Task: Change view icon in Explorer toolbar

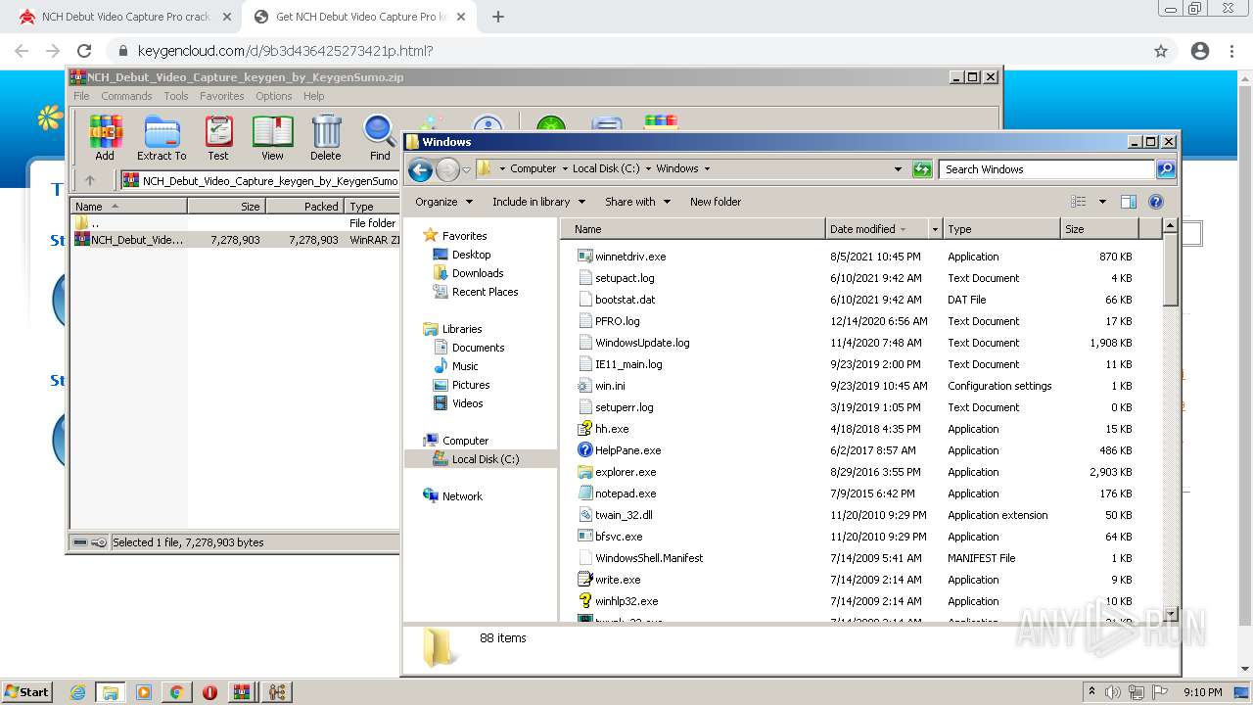Action: 1078,202
